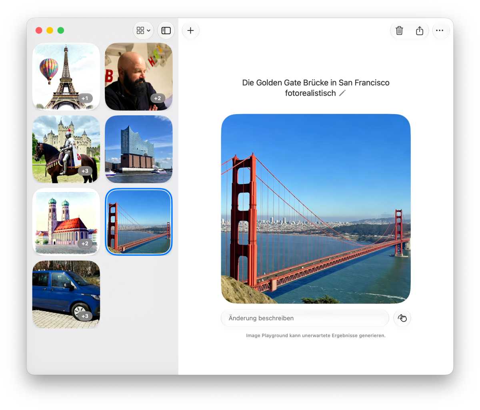Close the window with red button
The image size is (480, 410).
tap(39, 30)
